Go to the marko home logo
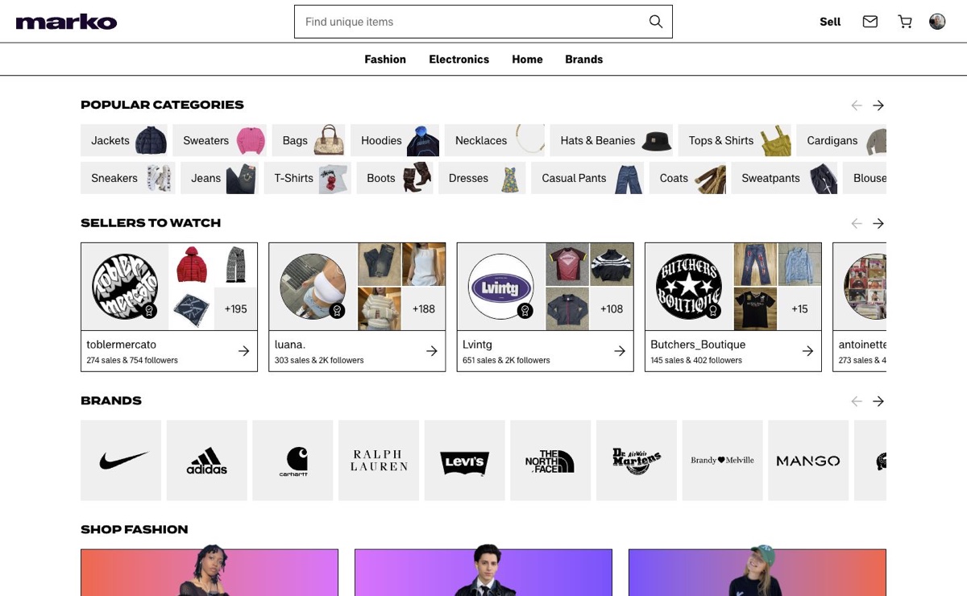 tap(66, 22)
